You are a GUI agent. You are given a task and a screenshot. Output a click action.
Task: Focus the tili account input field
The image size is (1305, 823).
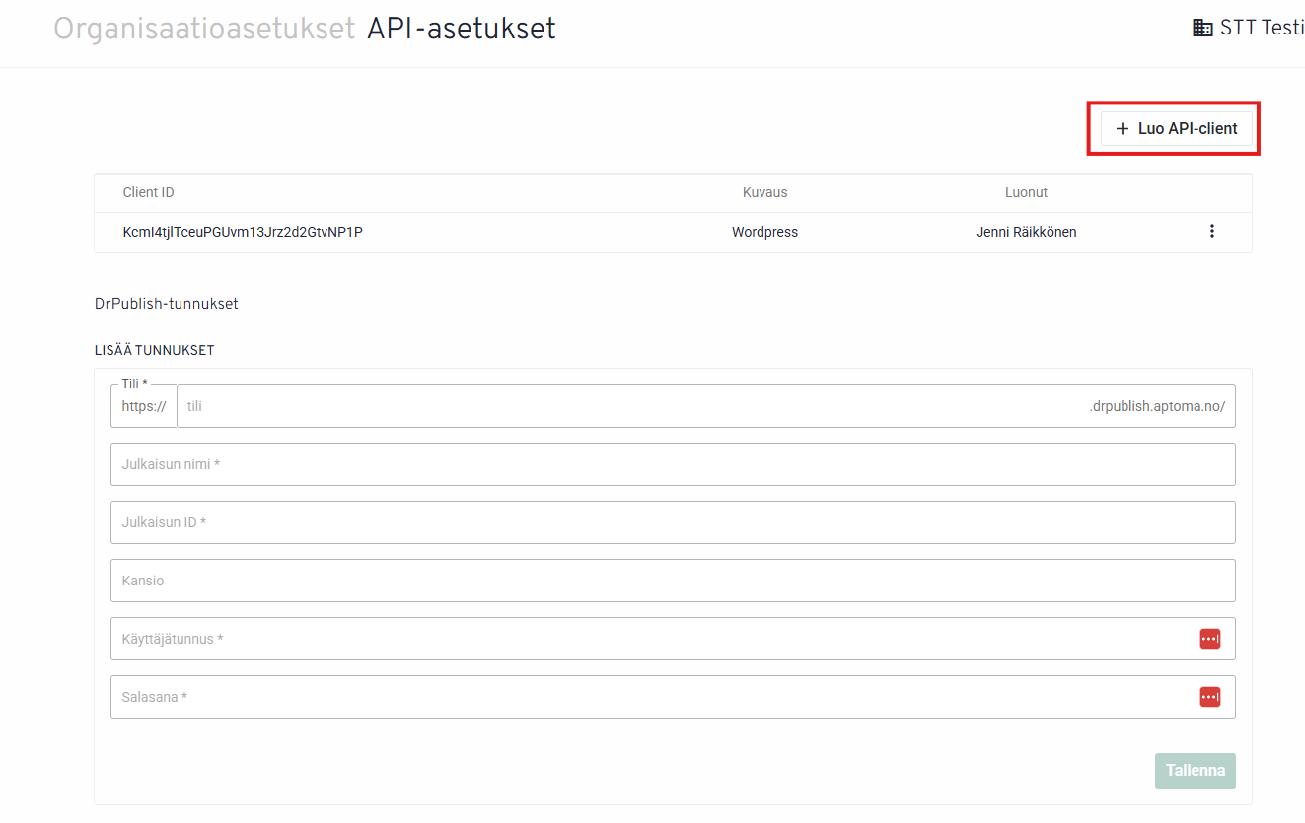pyautogui.click(x=631, y=406)
